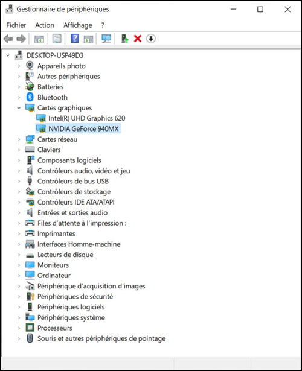Image resolution: width=302 pixels, height=371 pixels.
Task: Collapse the Cartes graphiques branch
Action: [x=19, y=108]
